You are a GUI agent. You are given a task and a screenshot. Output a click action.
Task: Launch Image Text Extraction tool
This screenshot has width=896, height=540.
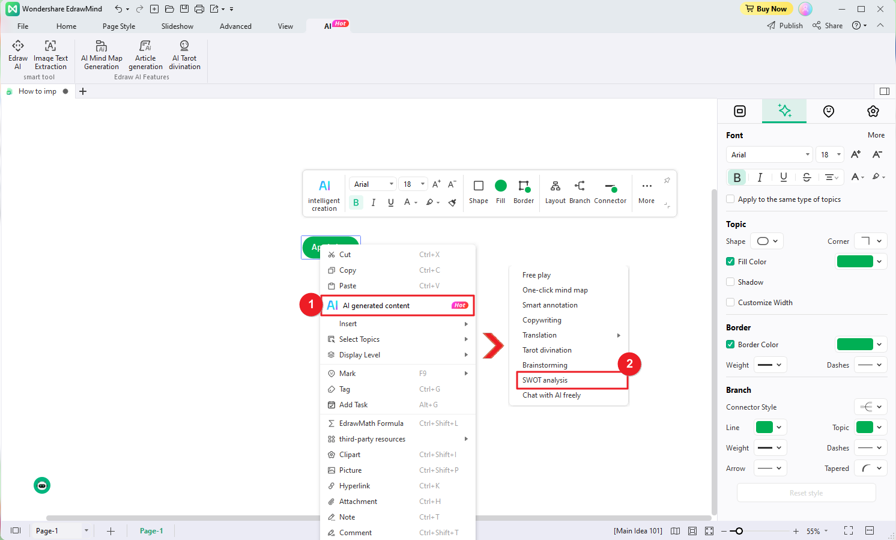coord(50,55)
